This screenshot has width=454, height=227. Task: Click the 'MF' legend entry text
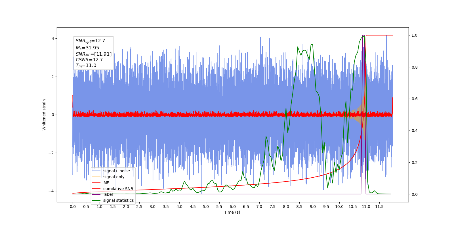coord(106,183)
